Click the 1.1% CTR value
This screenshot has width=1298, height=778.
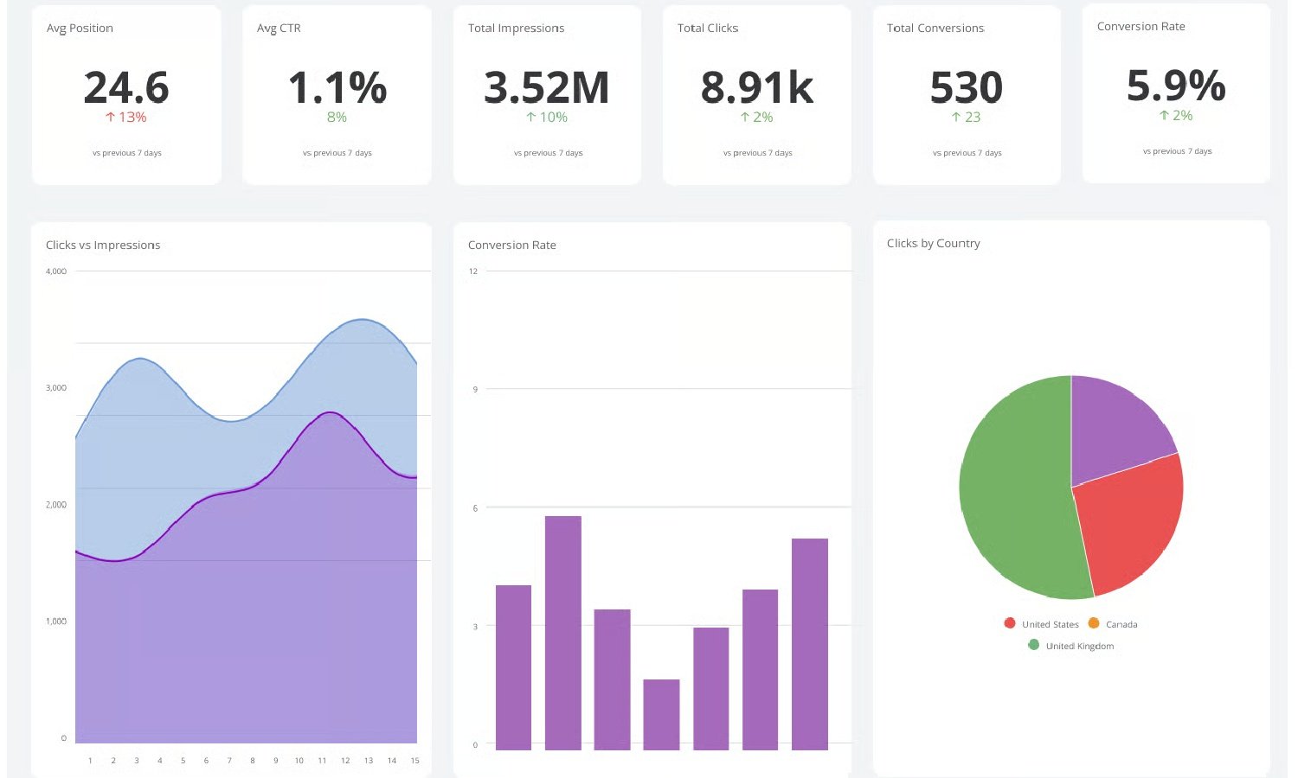pos(337,87)
